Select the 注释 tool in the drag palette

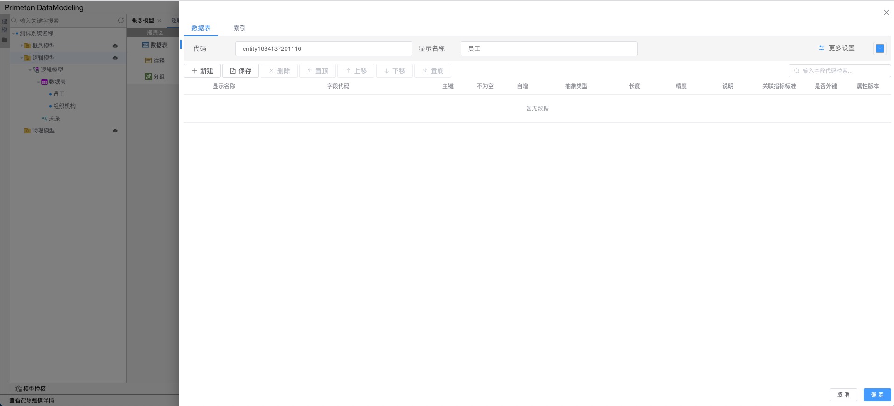(x=155, y=61)
